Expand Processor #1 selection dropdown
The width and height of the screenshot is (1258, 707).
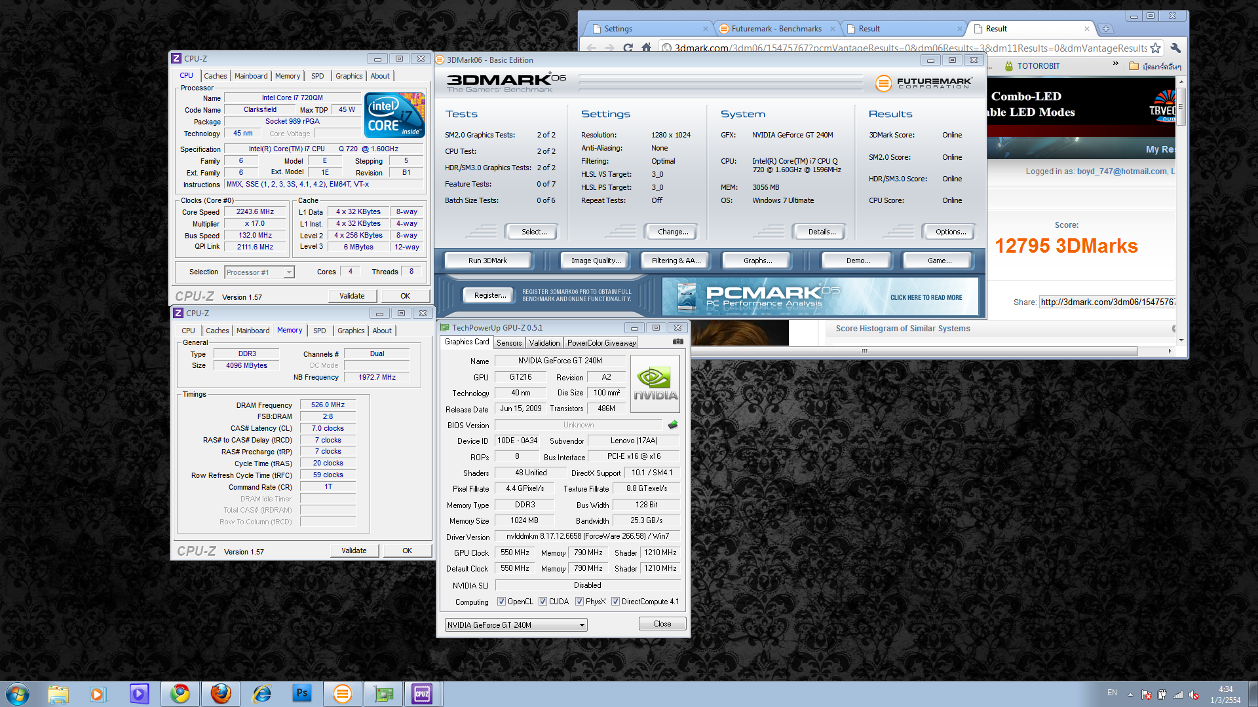point(288,272)
